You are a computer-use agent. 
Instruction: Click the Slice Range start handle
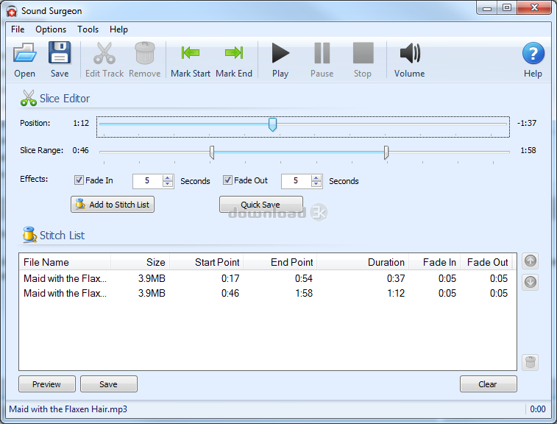click(x=212, y=152)
